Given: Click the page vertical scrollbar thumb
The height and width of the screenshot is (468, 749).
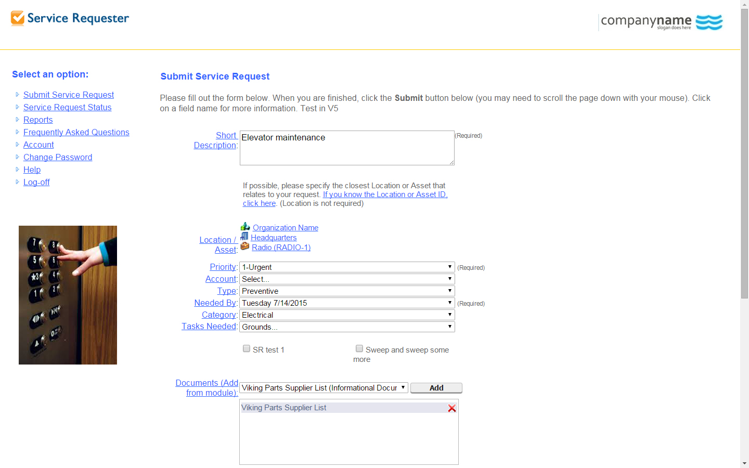Looking at the screenshot, I should [744, 153].
